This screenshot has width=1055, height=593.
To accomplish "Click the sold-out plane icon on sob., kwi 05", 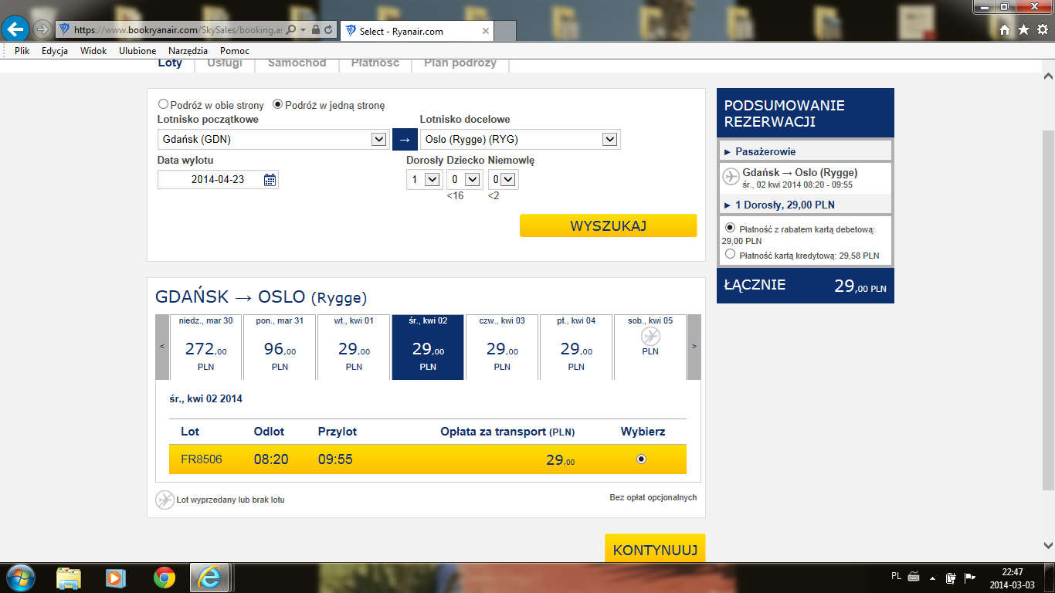I will [650, 336].
